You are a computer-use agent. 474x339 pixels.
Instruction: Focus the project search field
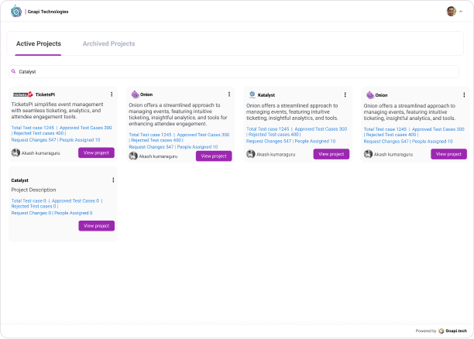pos(234,72)
